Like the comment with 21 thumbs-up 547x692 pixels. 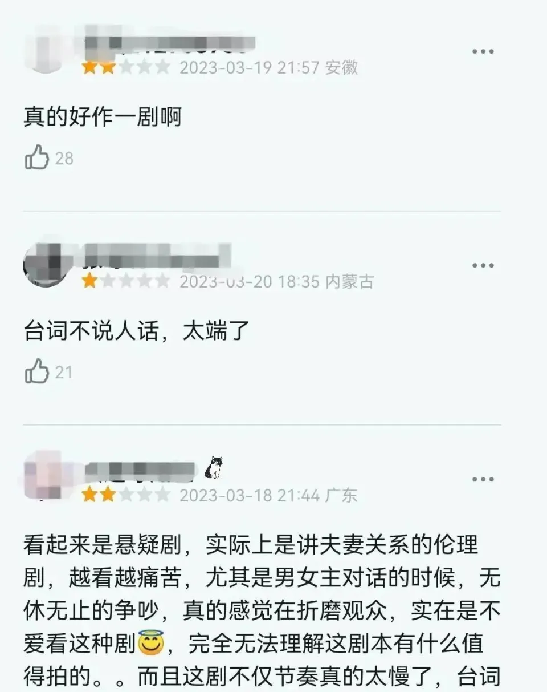pos(37,371)
